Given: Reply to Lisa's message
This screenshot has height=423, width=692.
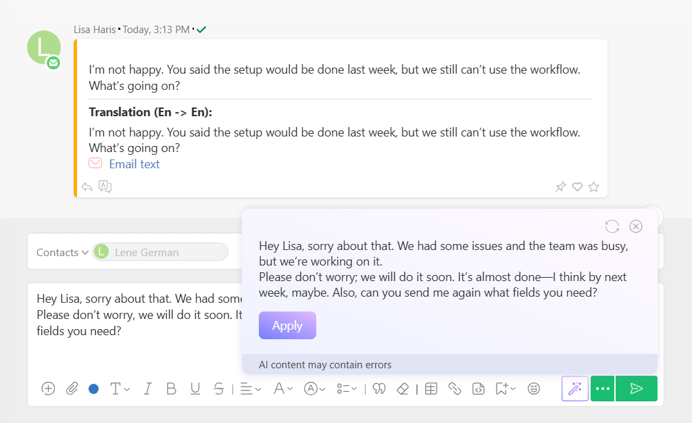Looking at the screenshot, I should pyautogui.click(x=86, y=186).
